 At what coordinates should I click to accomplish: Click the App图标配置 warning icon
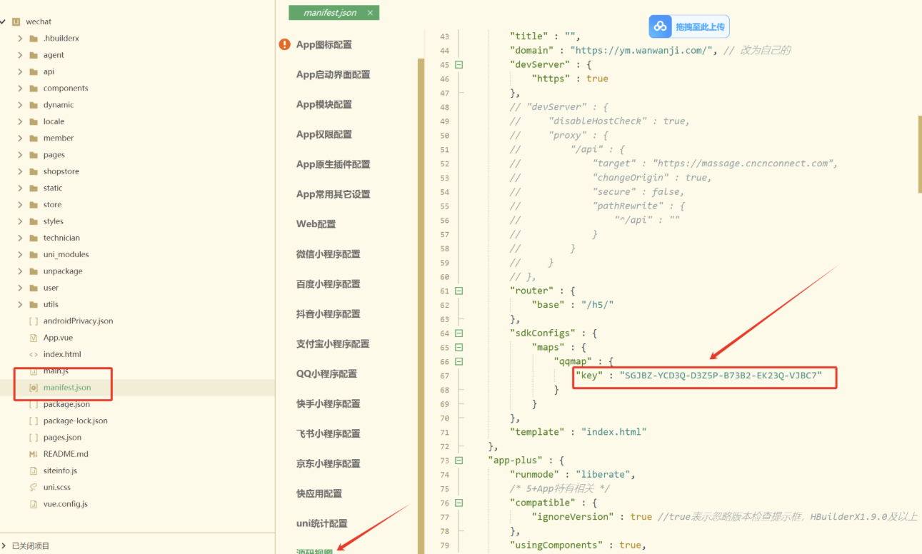(x=285, y=44)
